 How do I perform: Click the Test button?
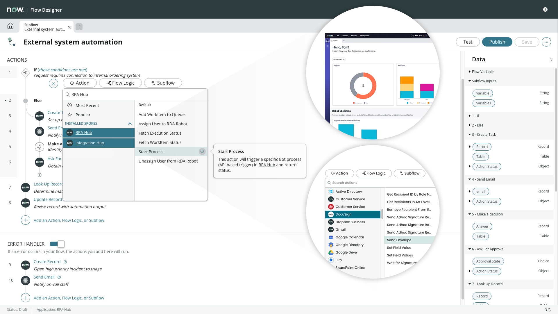point(468,42)
